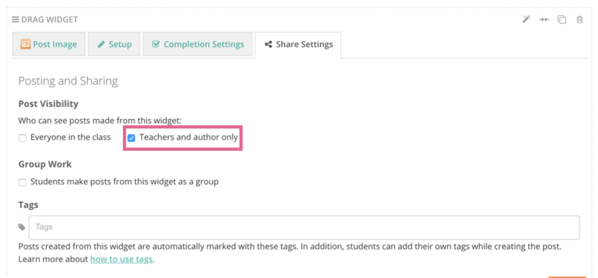Collapse the widget using the arrows icon

tap(544, 19)
